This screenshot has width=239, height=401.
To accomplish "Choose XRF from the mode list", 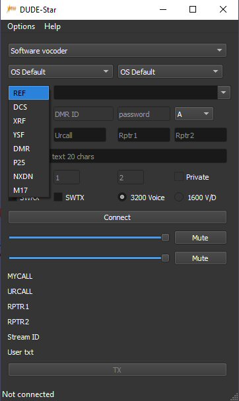I will [28, 121].
